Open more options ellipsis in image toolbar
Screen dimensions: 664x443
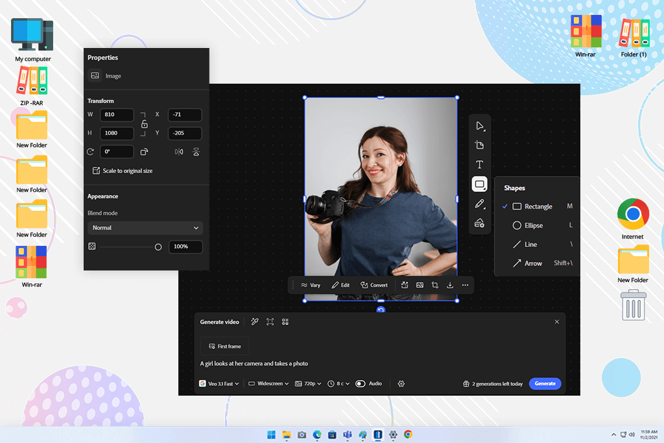click(466, 285)
